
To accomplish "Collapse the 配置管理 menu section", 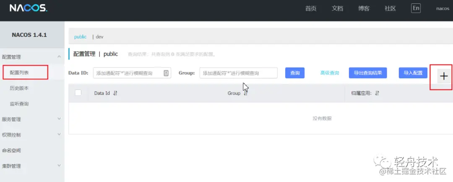I will (59, 57).
